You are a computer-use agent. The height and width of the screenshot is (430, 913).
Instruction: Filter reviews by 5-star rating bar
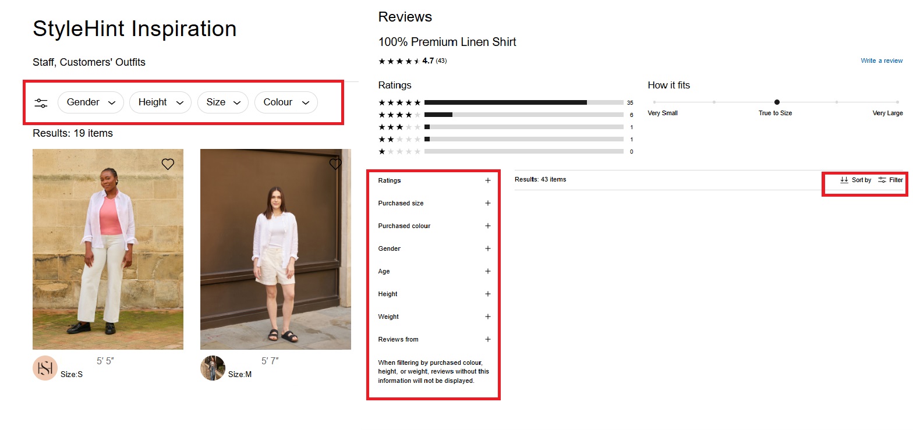click(x=523, y=102)
